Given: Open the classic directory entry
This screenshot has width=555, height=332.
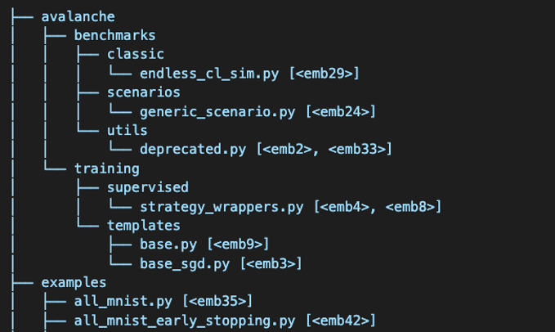Looking at the screenshot, I should pos(135,54).
